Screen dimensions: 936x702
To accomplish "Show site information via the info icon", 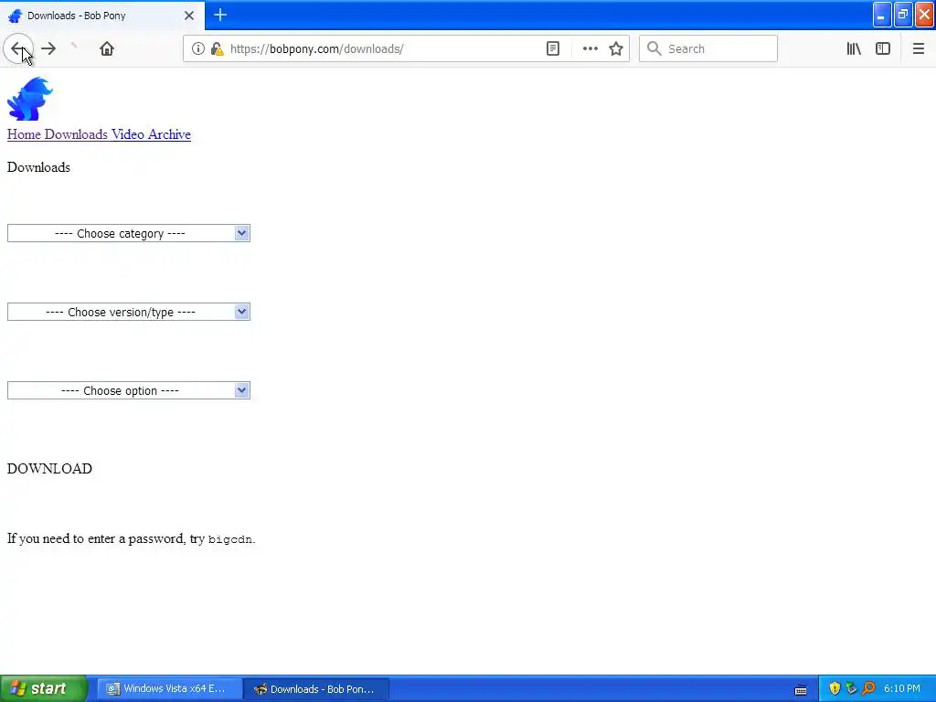I will [197, 48].
